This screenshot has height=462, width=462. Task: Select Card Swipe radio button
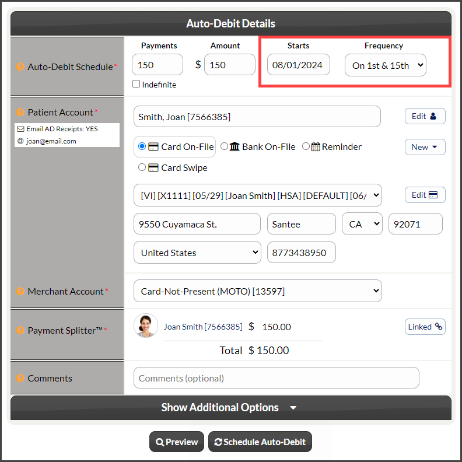[142, 167]
